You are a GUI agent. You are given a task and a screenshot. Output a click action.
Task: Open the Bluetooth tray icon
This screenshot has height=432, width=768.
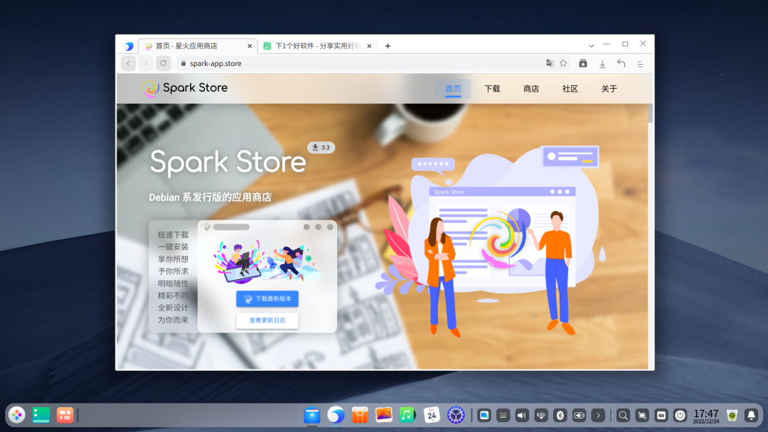(560, 416)
